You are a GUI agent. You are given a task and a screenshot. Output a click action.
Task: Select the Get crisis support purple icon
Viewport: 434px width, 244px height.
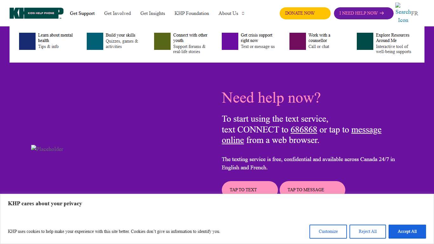[x=230, y=41]
